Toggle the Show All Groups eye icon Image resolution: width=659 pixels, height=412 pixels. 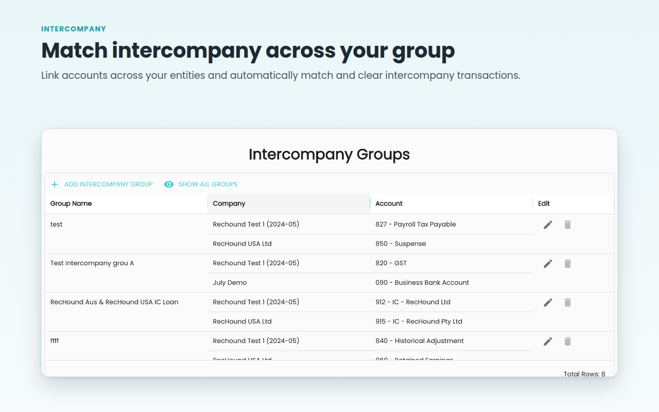coord(169,184)
